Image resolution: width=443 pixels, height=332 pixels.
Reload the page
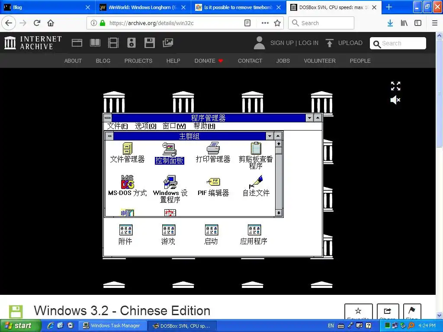click(37, 23)
